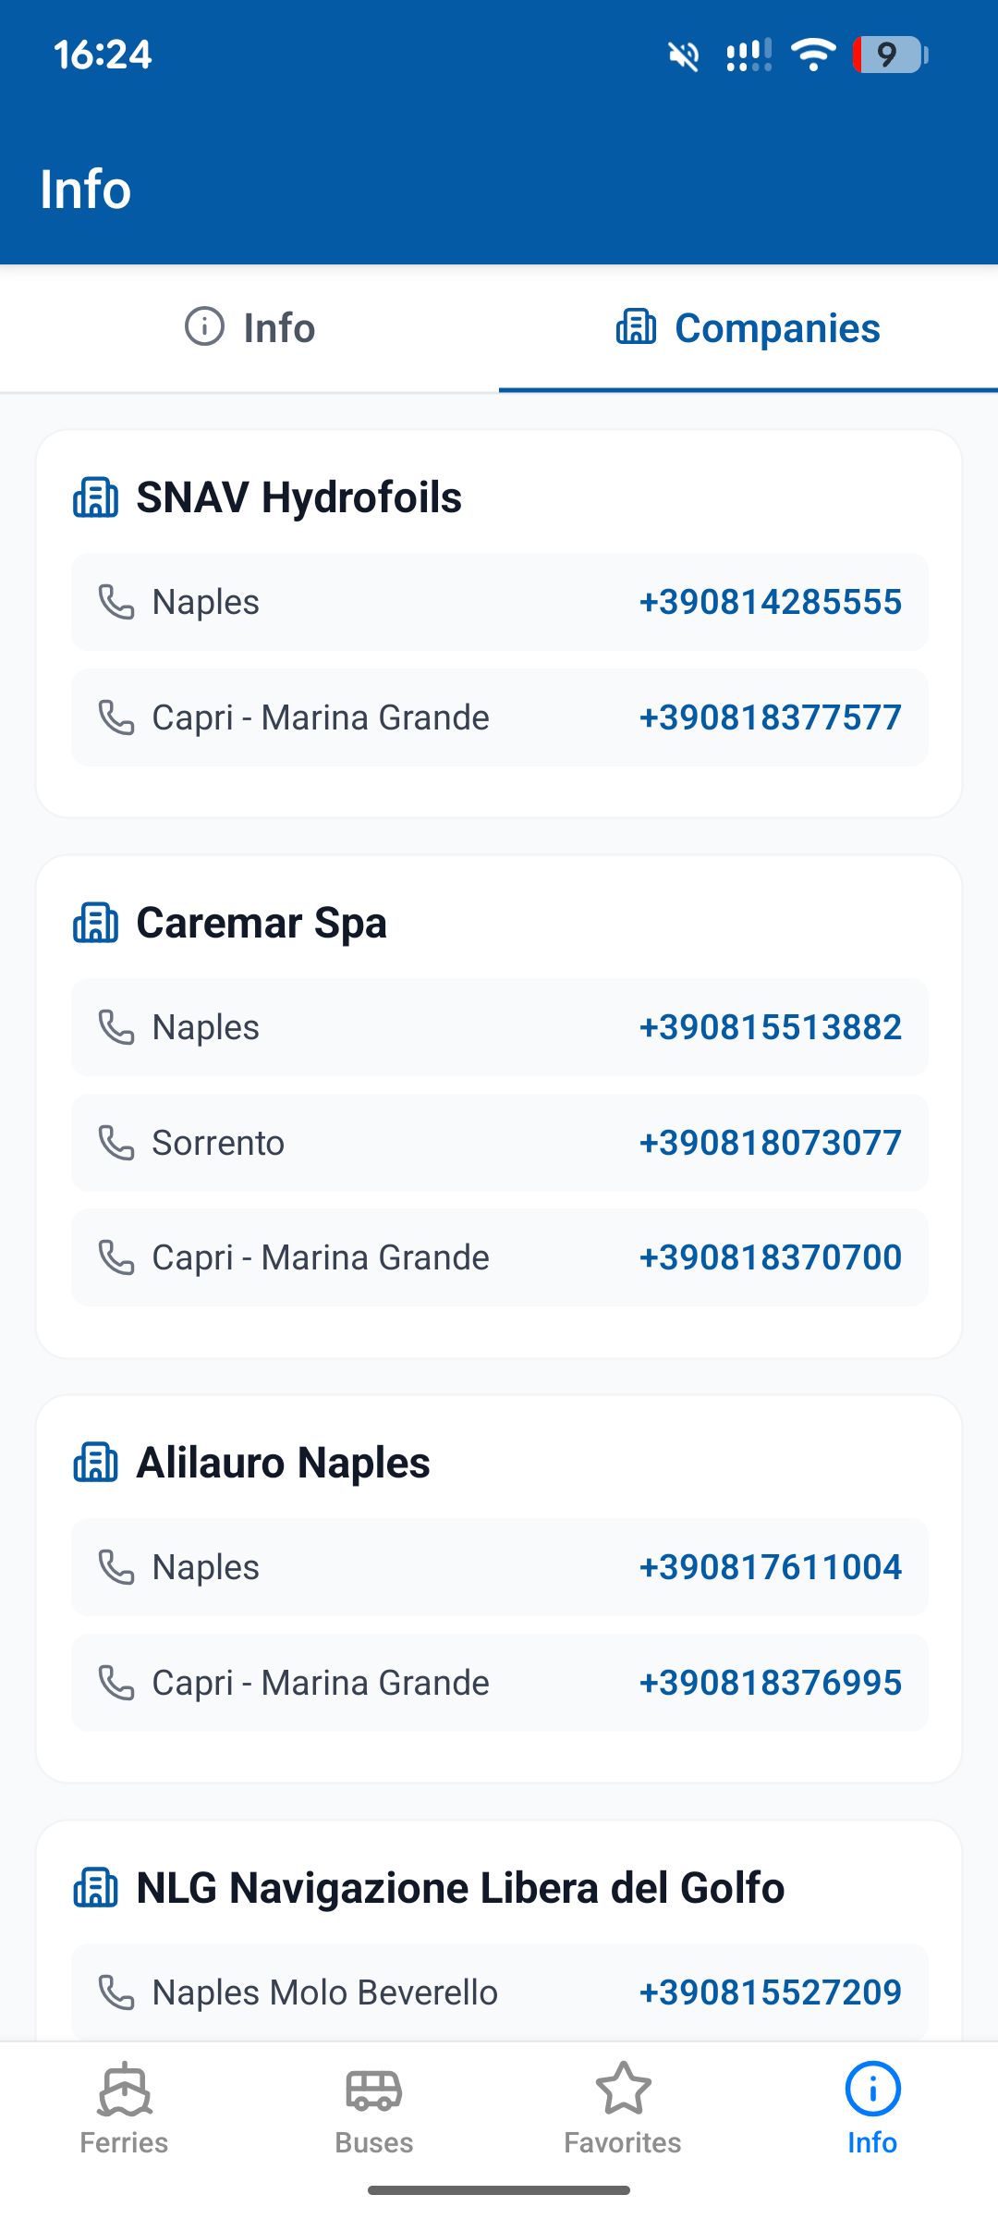
Task: Tap the Favorites star icon
Action: click(624, 2089)
